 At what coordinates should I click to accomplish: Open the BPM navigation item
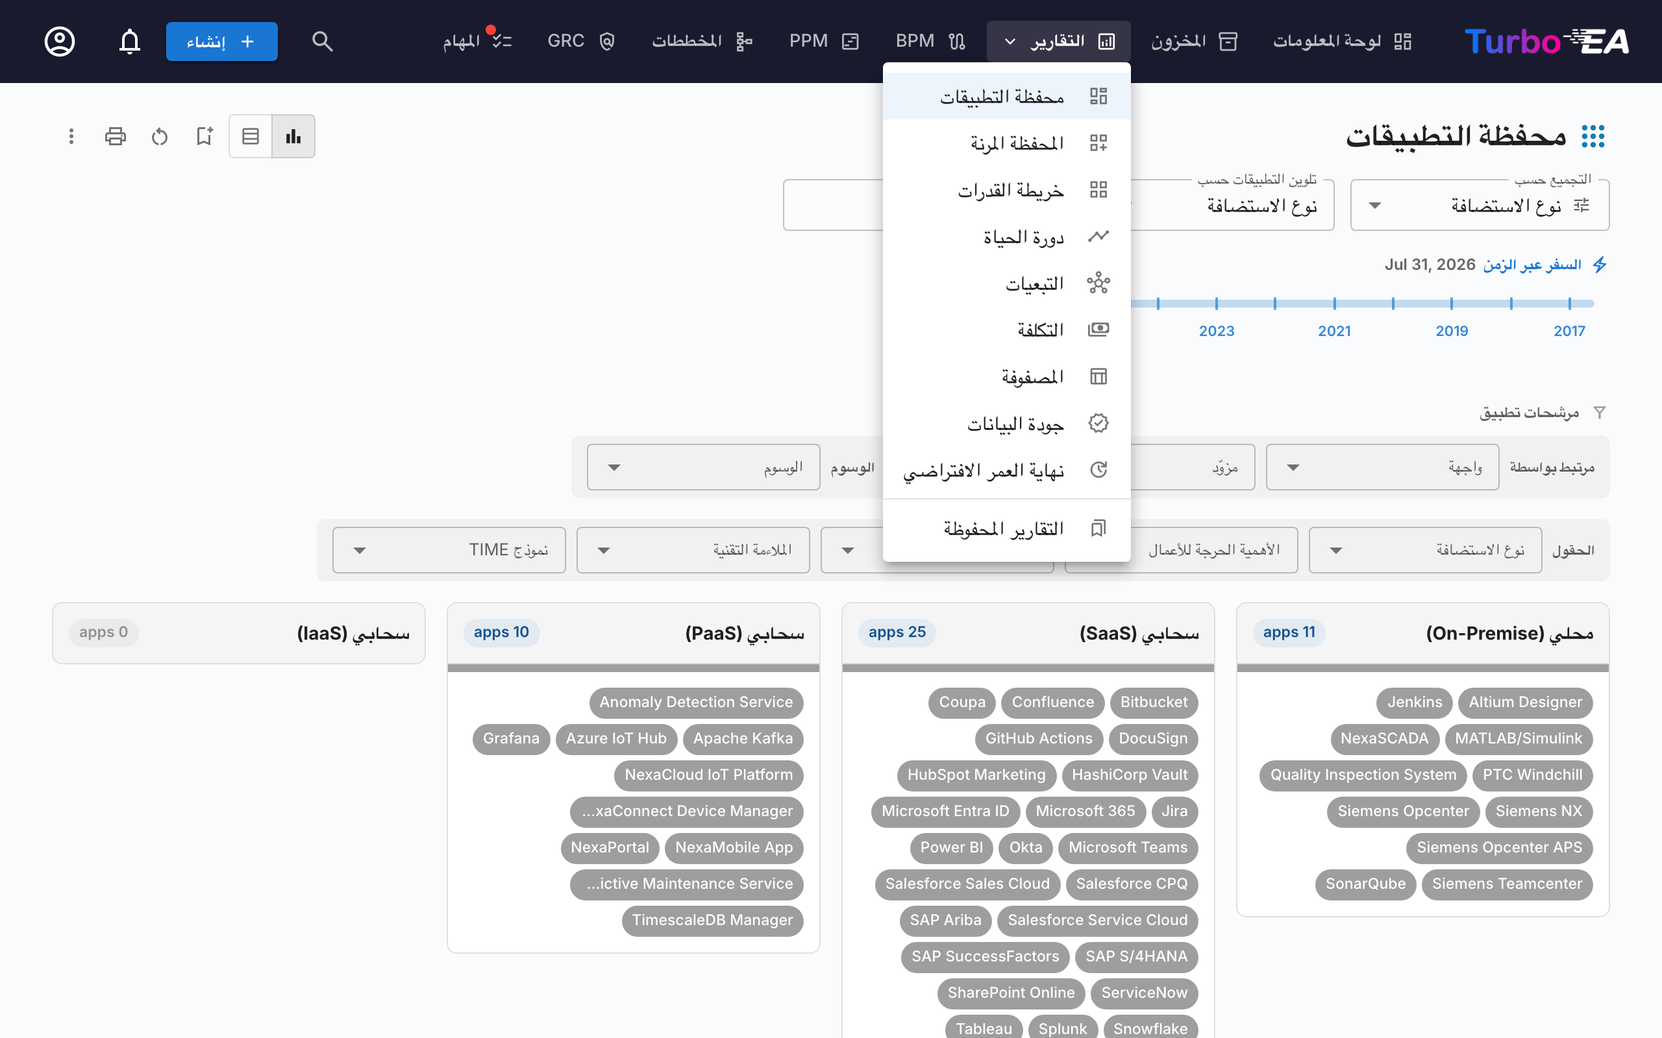pyautogui.click(x=930, y=41)
